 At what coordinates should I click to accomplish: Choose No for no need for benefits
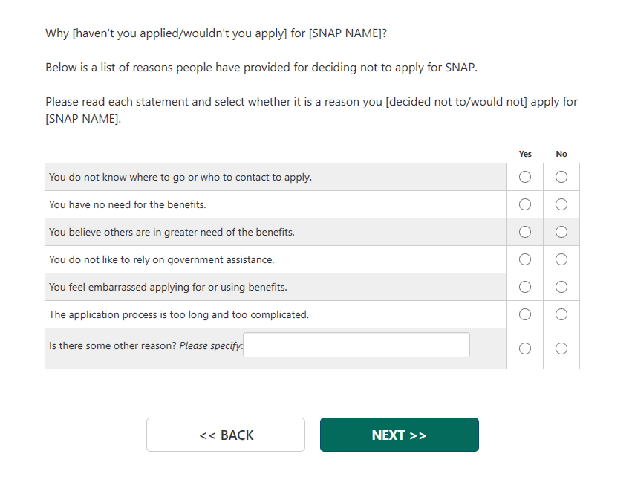pos(561,204)
